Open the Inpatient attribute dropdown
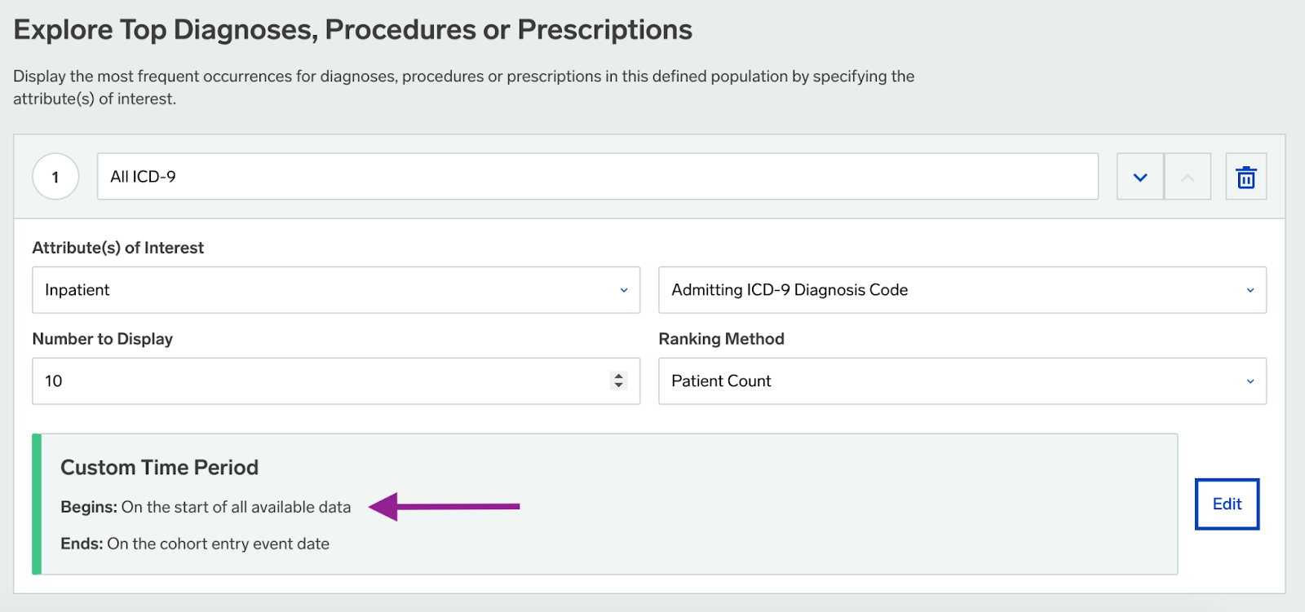Screen dimensions: 1305x612 point(336,290)
